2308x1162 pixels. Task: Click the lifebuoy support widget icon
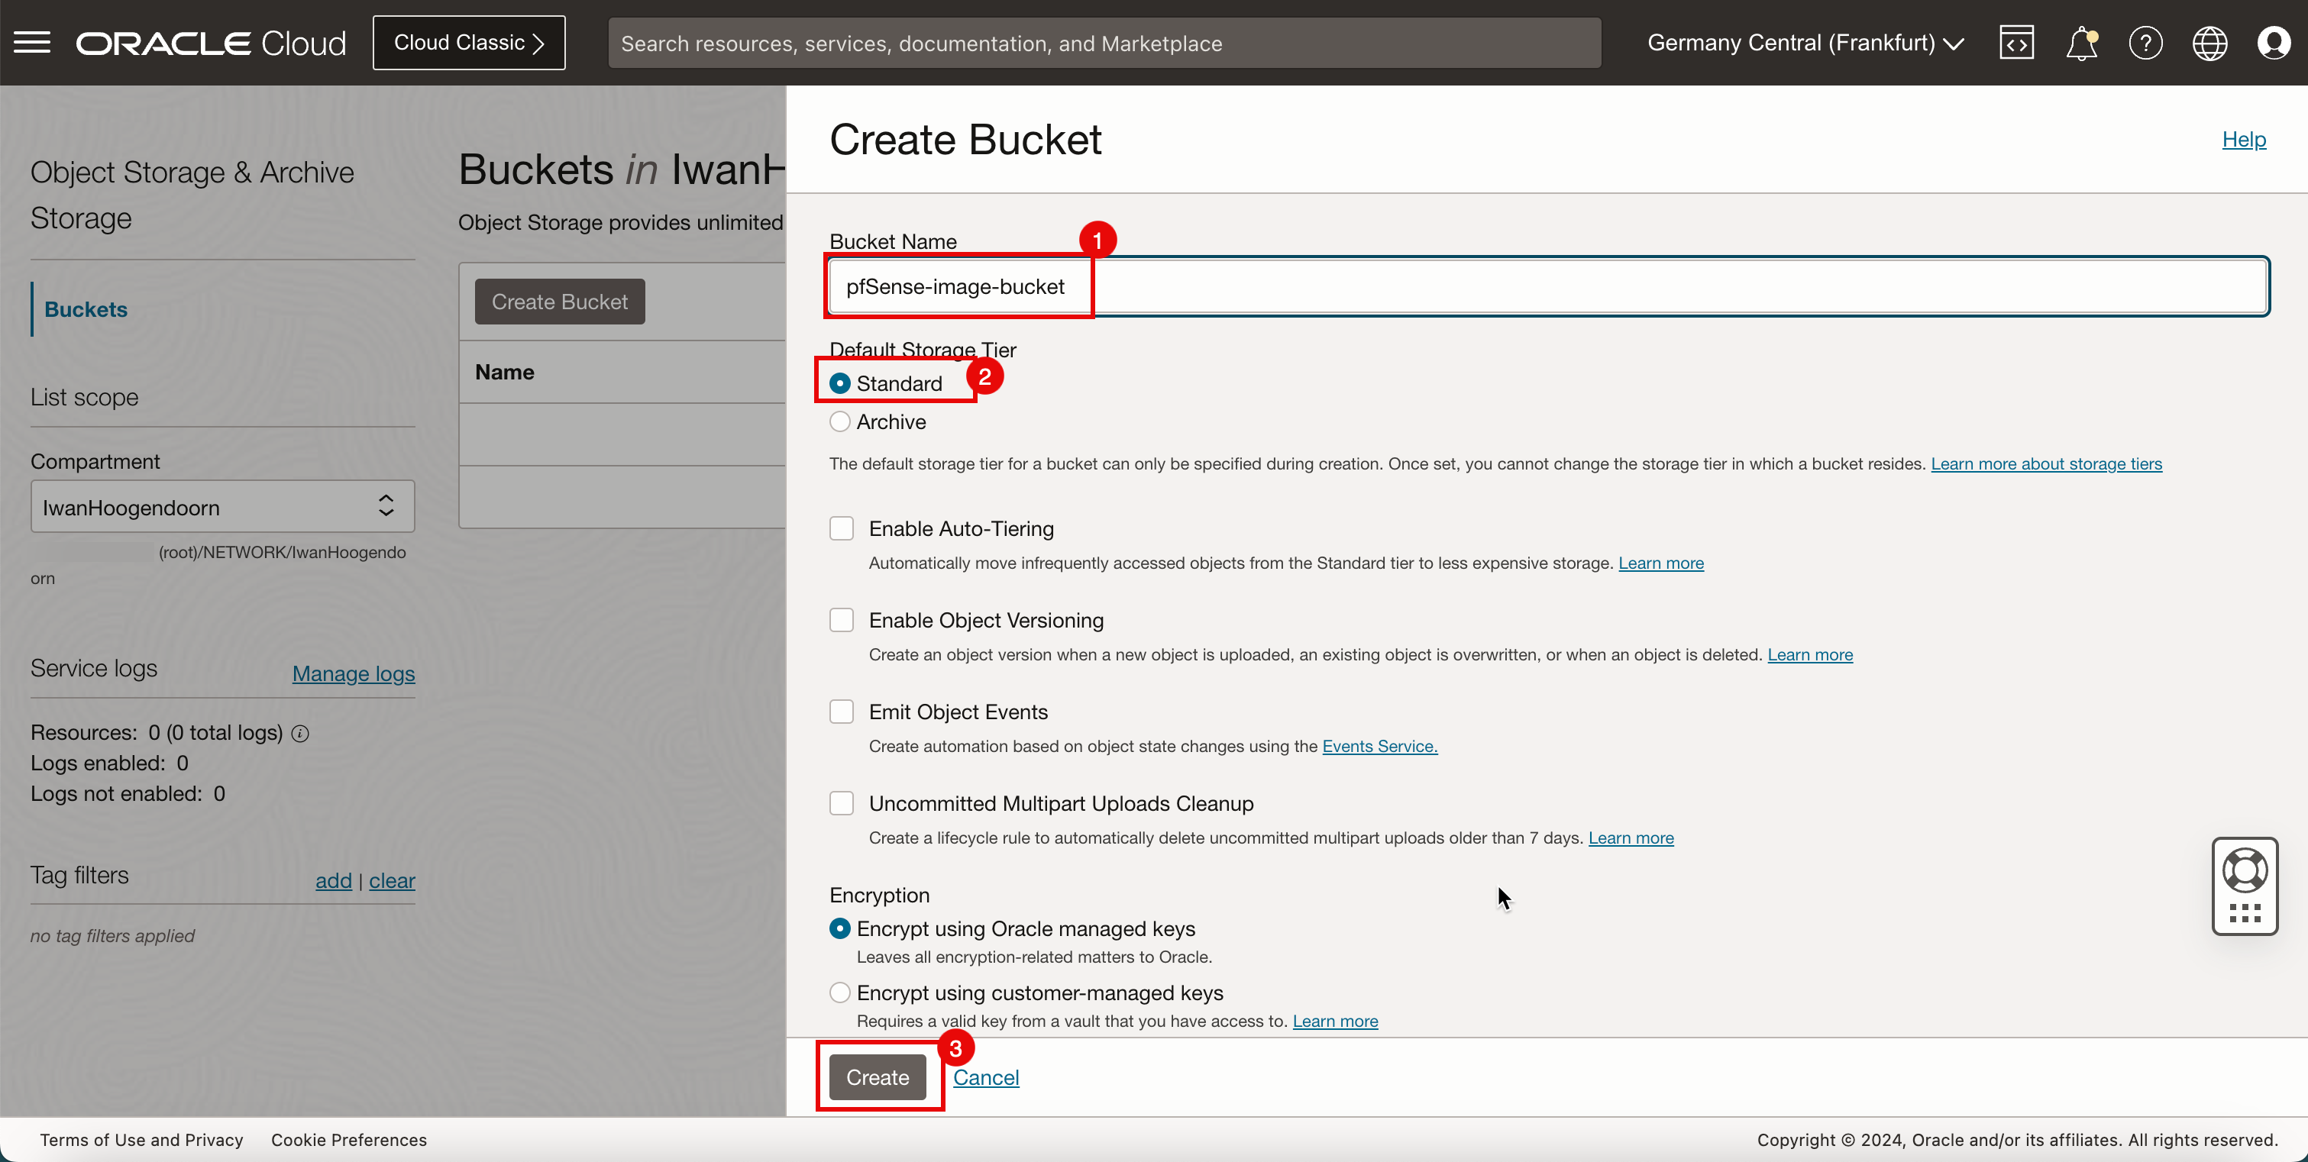click(2245, 870)
